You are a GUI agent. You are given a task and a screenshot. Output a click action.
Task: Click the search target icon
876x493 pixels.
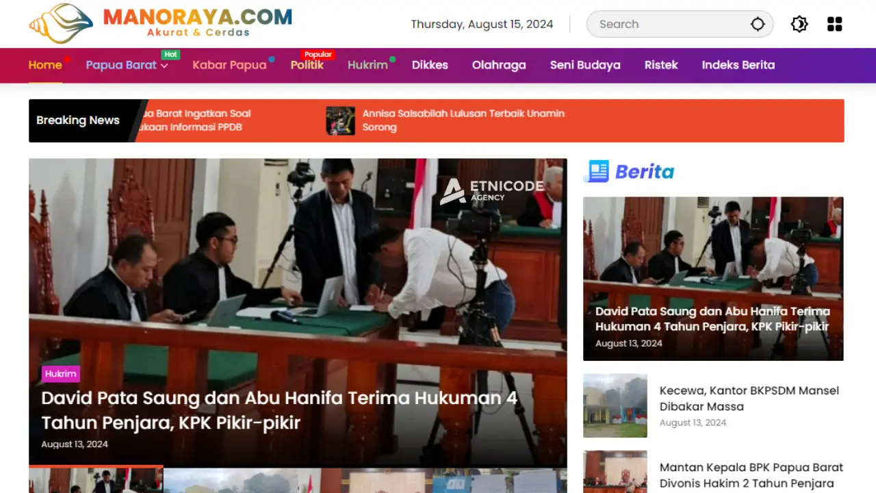pyautogui.click(x=757, y=24)
